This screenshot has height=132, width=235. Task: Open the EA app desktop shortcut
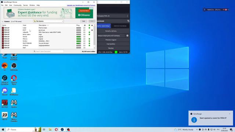tap(5, 67)
